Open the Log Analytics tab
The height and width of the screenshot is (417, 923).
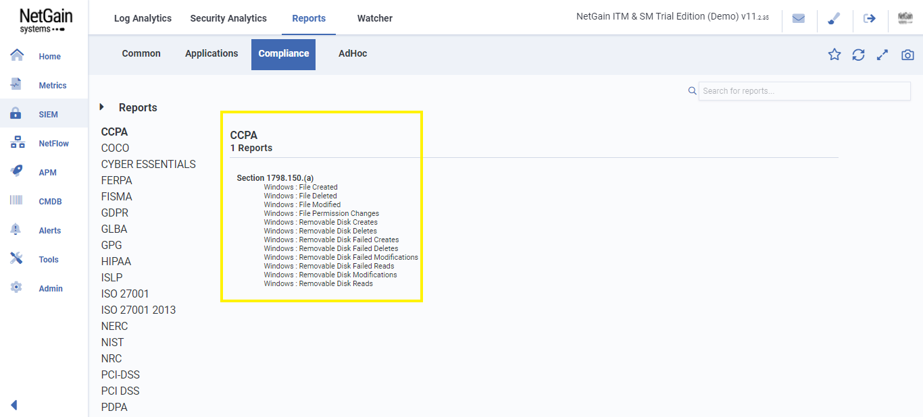(143, 18)
